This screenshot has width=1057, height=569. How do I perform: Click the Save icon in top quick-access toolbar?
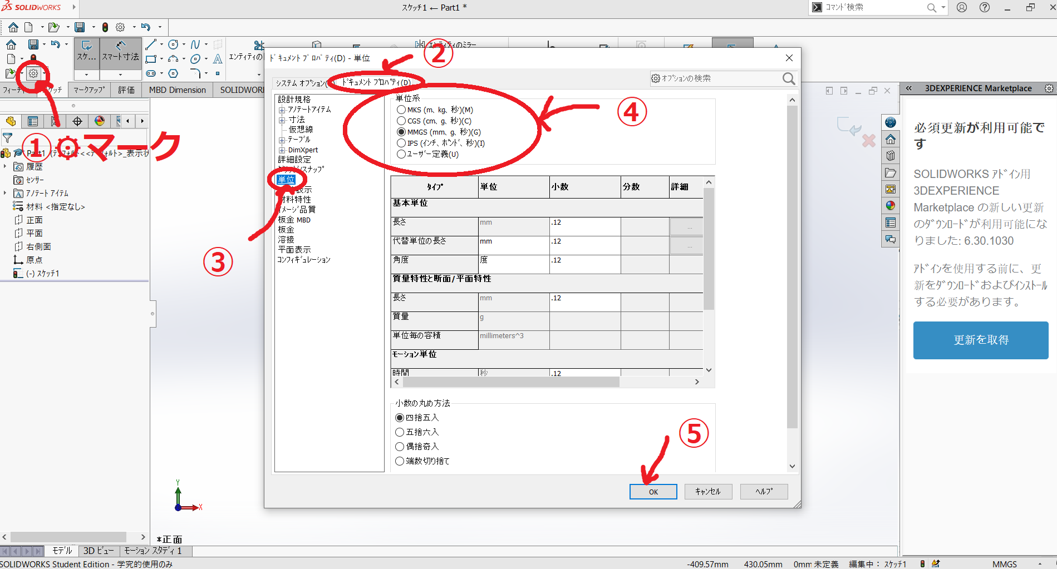pyautogui.click(x=80, y=27)
